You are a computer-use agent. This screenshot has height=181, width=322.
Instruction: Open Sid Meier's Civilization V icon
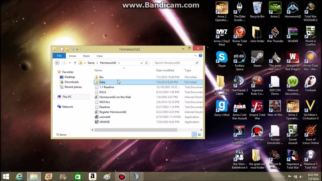tap(311, 110)
